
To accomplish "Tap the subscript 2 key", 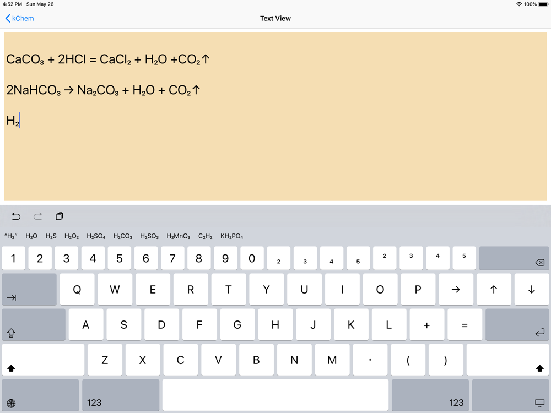I will click(279, 258).
